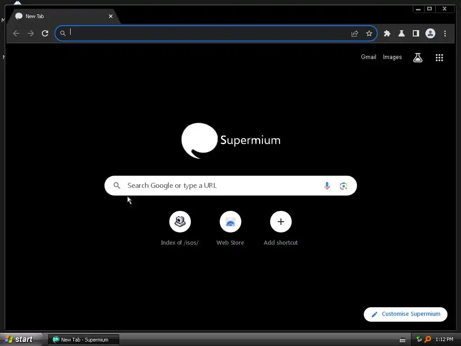Click the magnifier icon in the page search box

(117, 186)
